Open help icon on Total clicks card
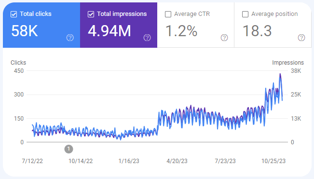This screenshot has height=179, width=314. 70,38
